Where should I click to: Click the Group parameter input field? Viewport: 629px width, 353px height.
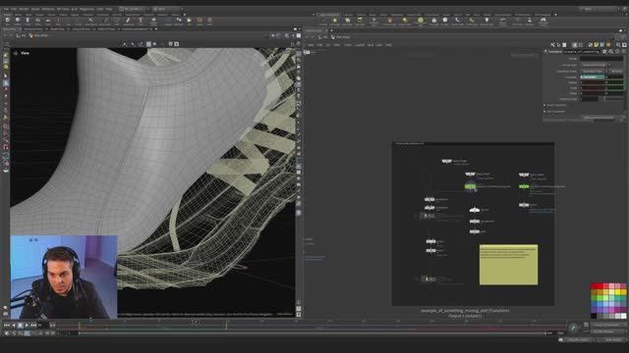tap(601, 59)
